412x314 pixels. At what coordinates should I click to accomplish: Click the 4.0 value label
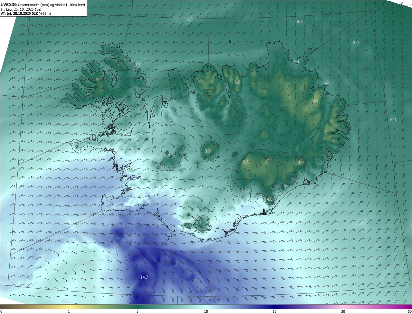[x=270, y=199]
